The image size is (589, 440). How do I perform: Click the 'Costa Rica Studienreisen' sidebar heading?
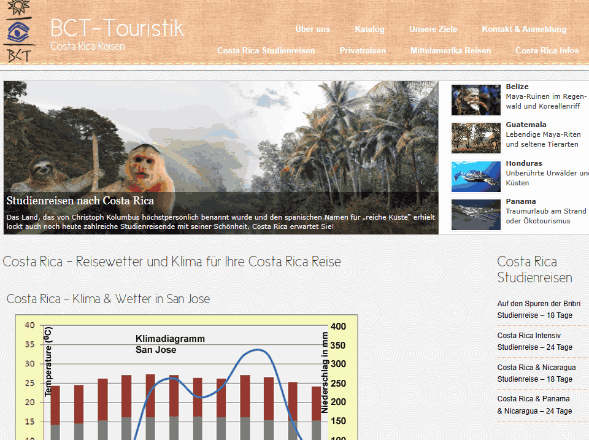coord(534,269)
